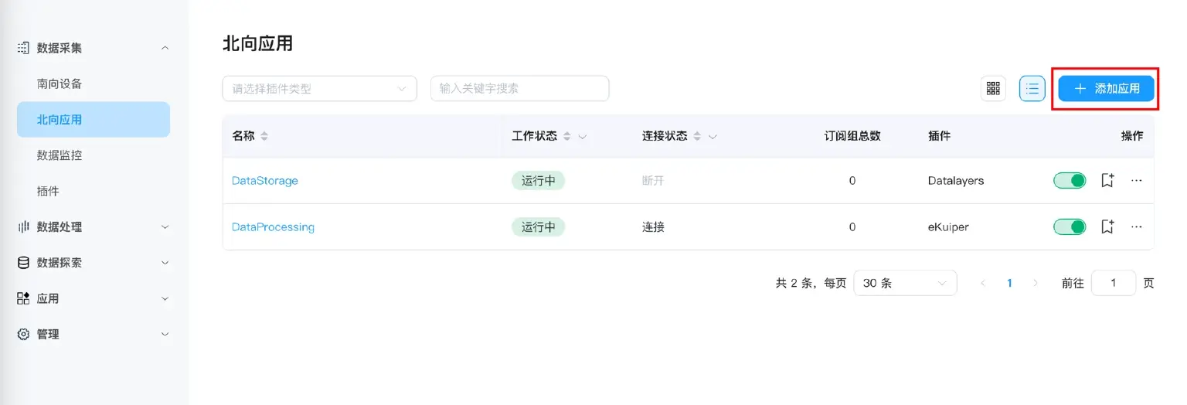Screen dimensions: 1187x405
Task: Click the DataProcessing subscription icon
Action: [x=1107, y=227]
